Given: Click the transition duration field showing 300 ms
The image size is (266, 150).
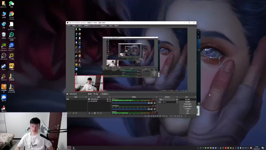Looking at the screenshot, I should click(x=169, y=102).
